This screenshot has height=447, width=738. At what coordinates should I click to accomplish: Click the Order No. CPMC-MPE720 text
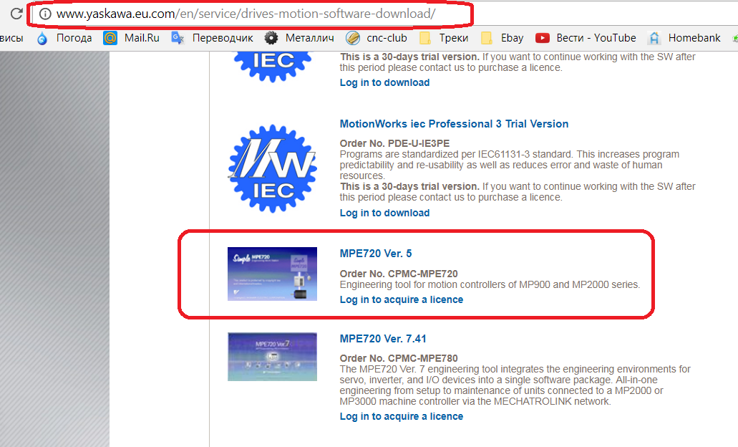(x=399, y=274)
